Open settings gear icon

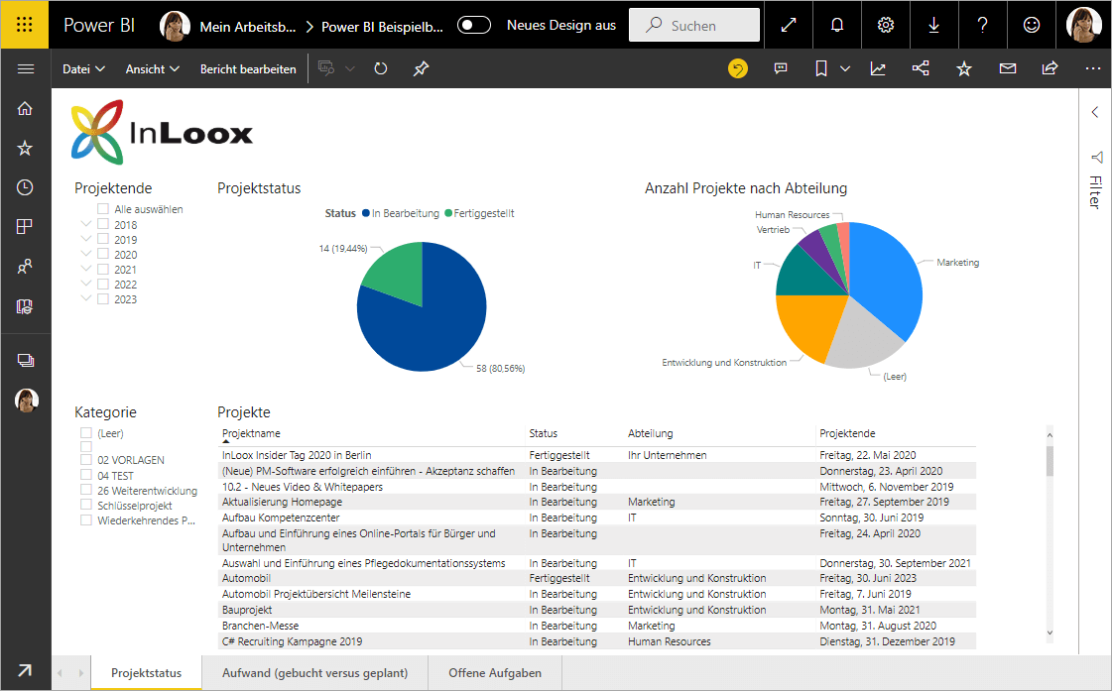coord(886,25)
